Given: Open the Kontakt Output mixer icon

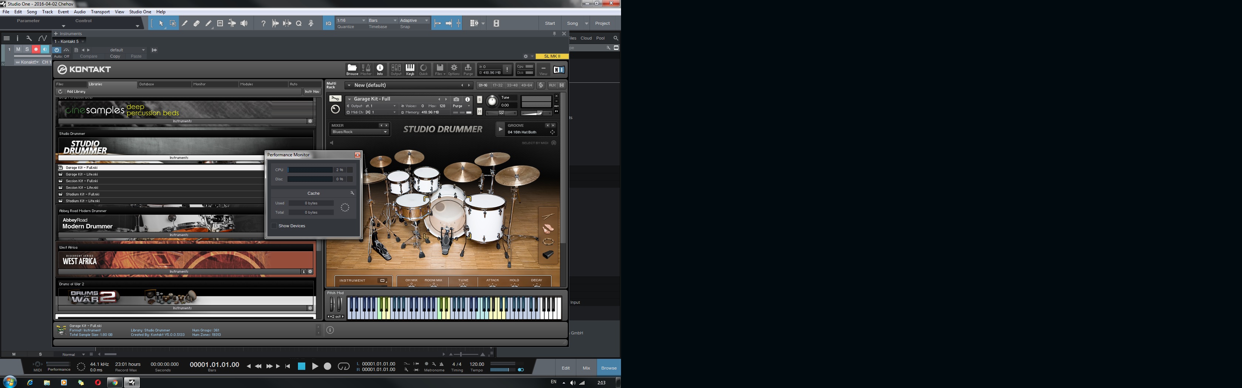Looking at the screenshot, I should tap(396, 69).
